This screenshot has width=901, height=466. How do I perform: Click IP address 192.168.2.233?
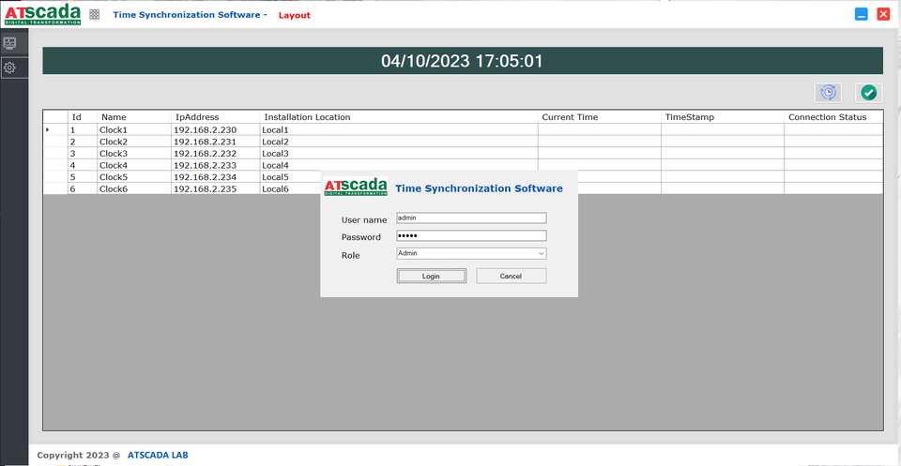(x=216, y=165)
